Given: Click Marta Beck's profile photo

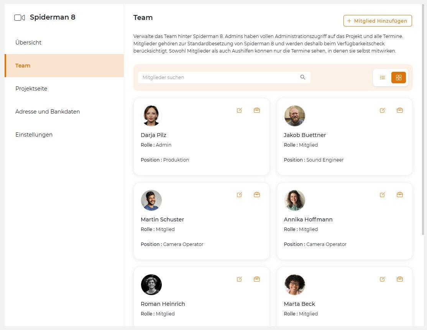Looking at the screenshot, I should point(295,284).
